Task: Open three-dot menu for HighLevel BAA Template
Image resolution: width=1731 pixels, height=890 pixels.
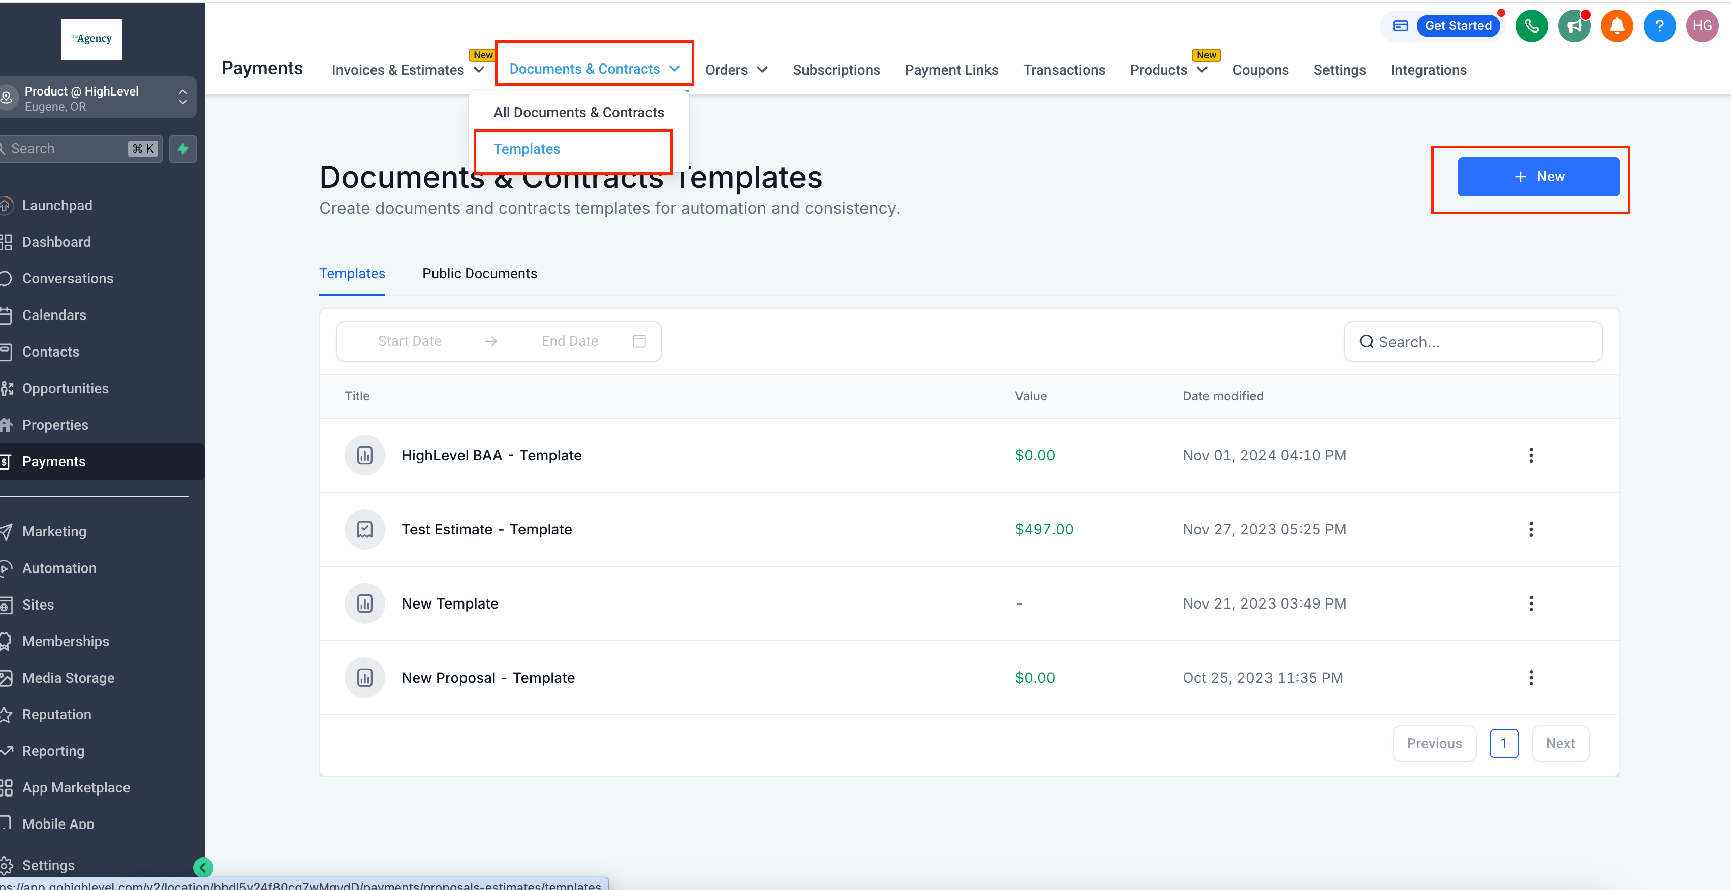Action: (x=1531, y=455)
